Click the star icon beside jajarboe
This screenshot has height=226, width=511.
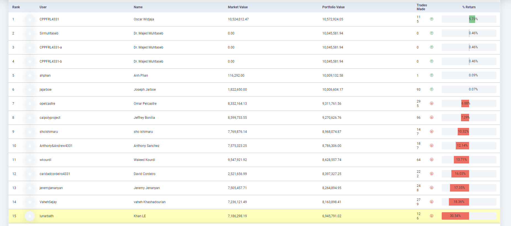click(30, 90)
